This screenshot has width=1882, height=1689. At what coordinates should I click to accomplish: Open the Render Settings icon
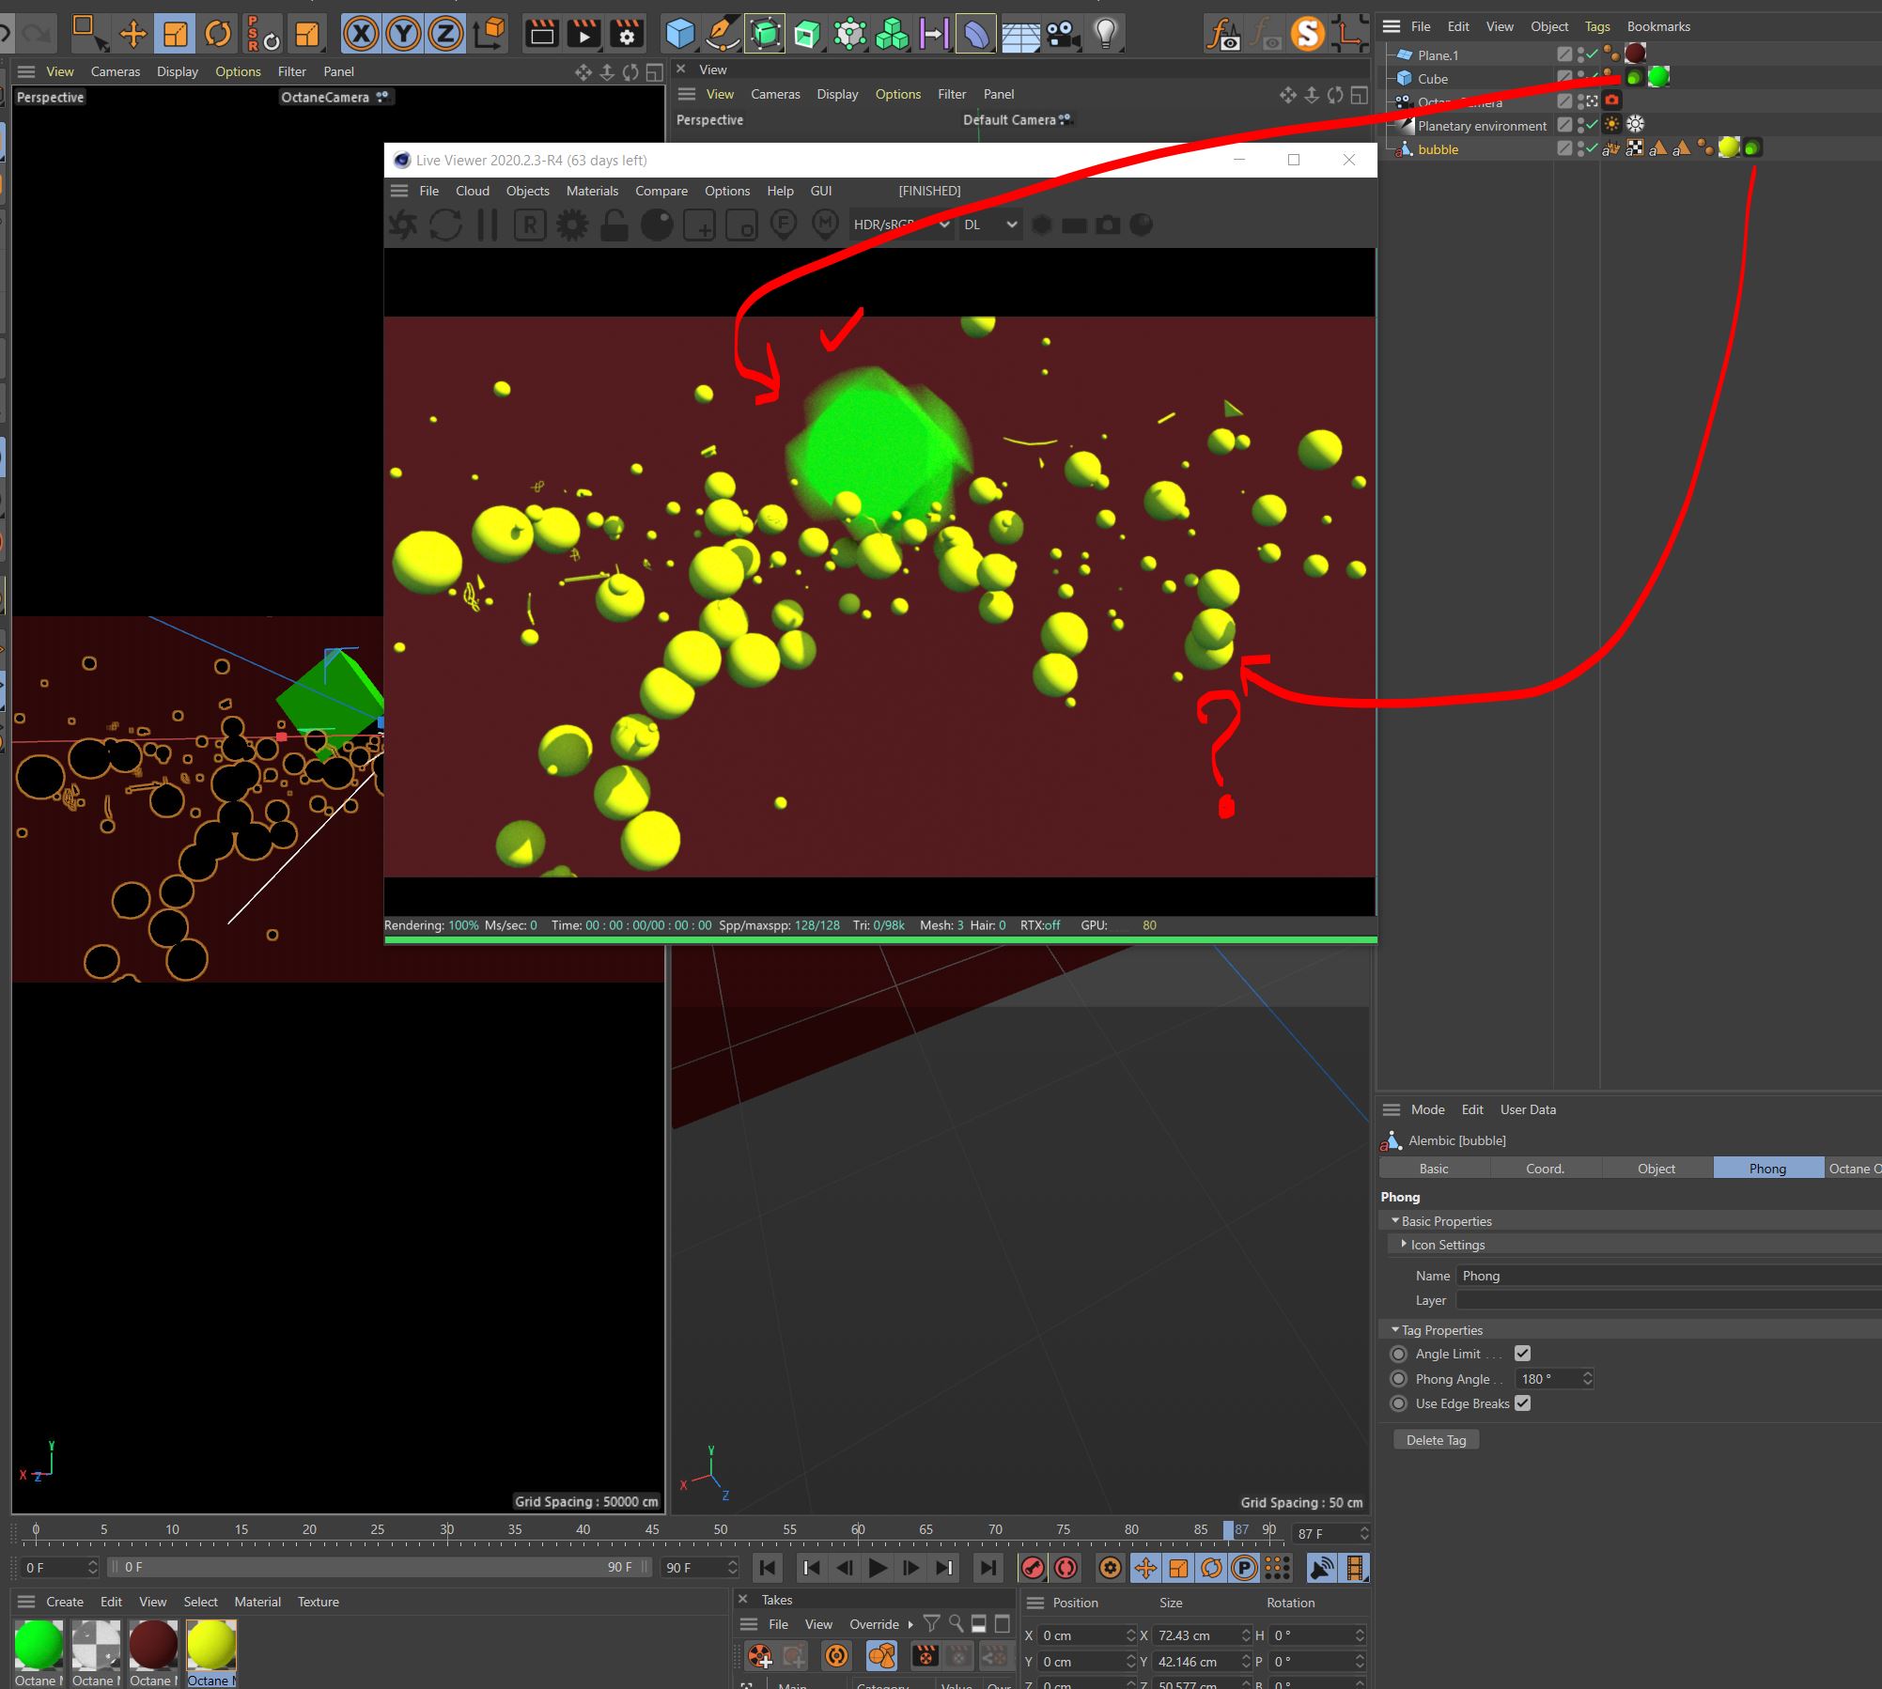(627, 35)
